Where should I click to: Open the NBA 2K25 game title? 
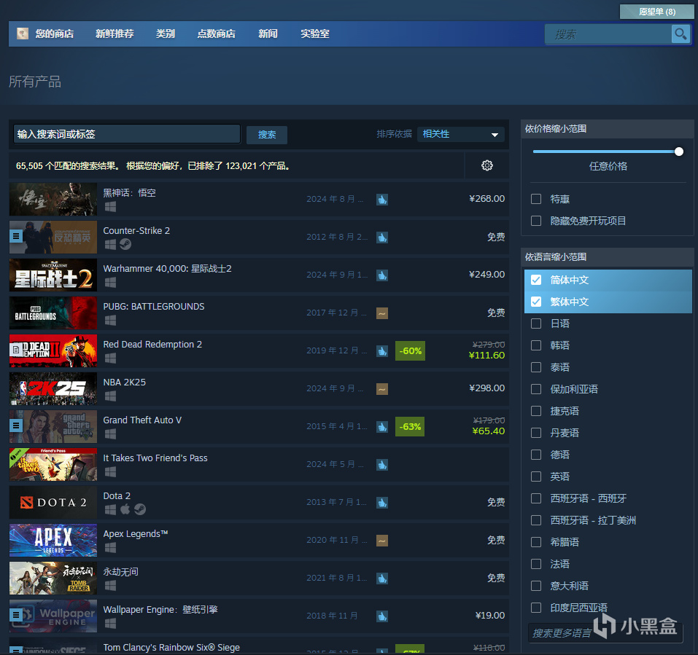124,382
